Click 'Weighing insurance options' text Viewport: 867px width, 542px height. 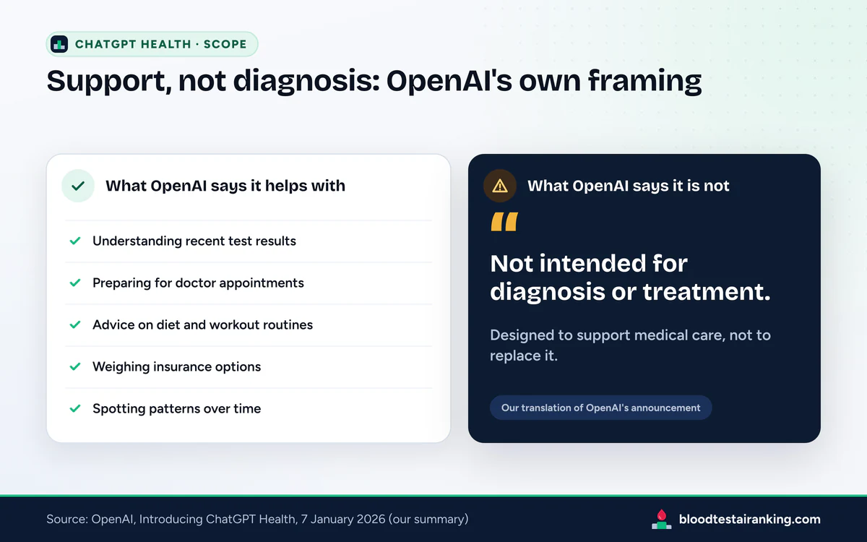177,366
